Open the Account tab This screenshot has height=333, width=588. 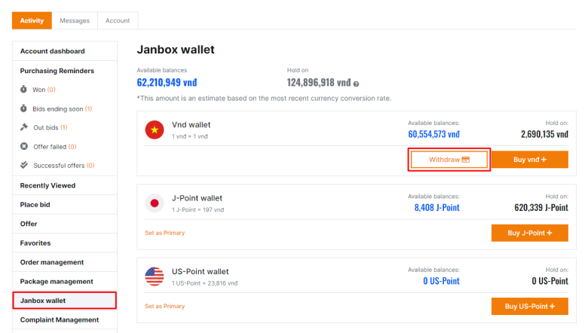(118, 20)
